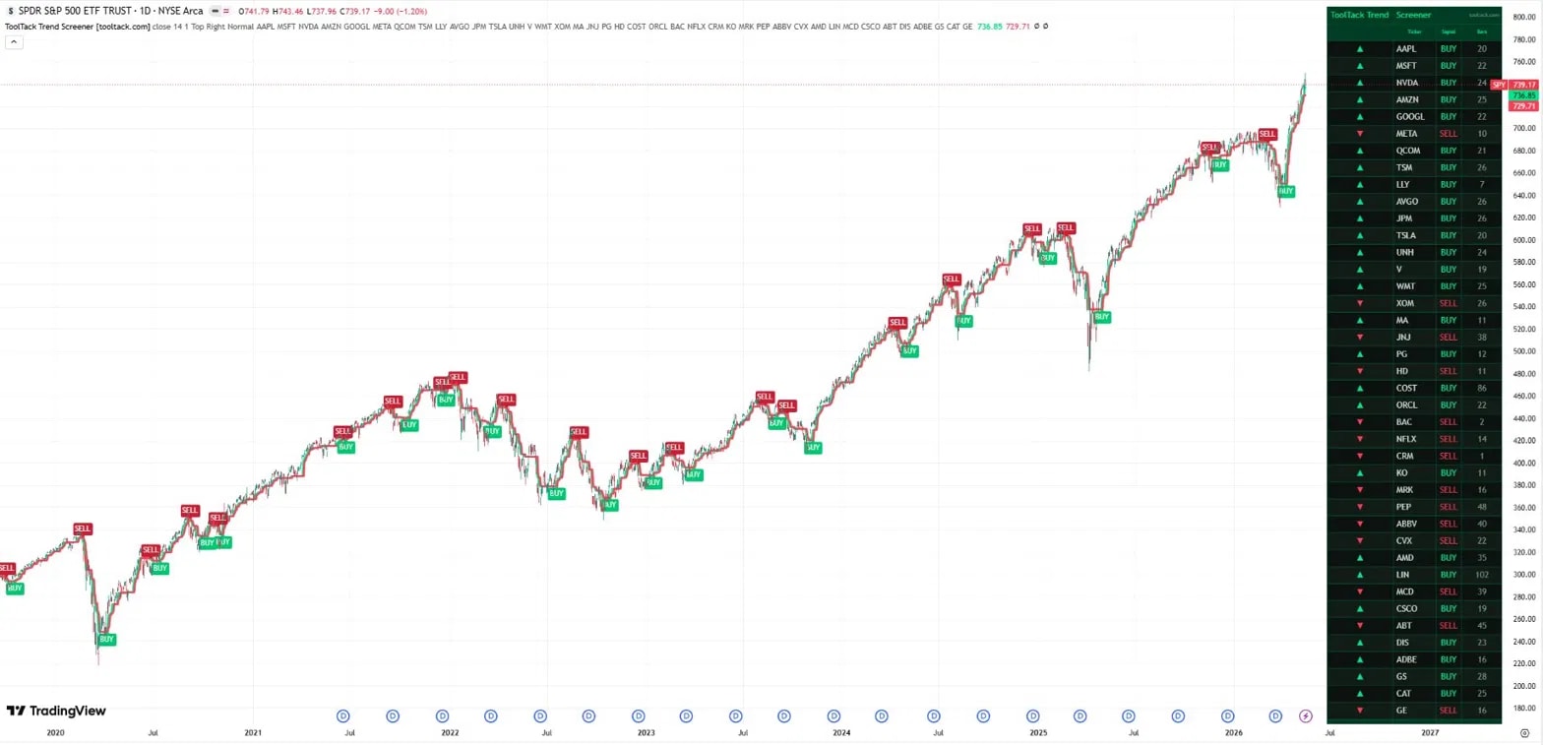Click the last D marker before lightning icon
Viewport: 1543px width, 745px height.
tap(1275, 715)
